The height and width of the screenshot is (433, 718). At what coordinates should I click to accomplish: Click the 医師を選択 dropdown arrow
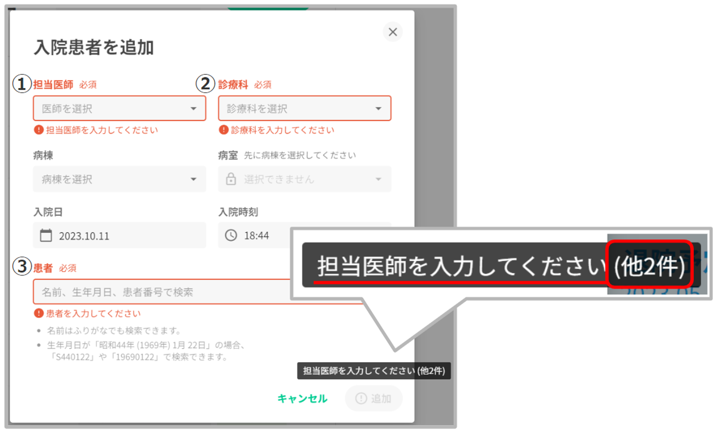coord(194,108)
